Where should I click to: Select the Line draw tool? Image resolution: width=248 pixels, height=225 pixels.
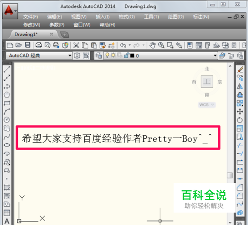pos(7,69)
